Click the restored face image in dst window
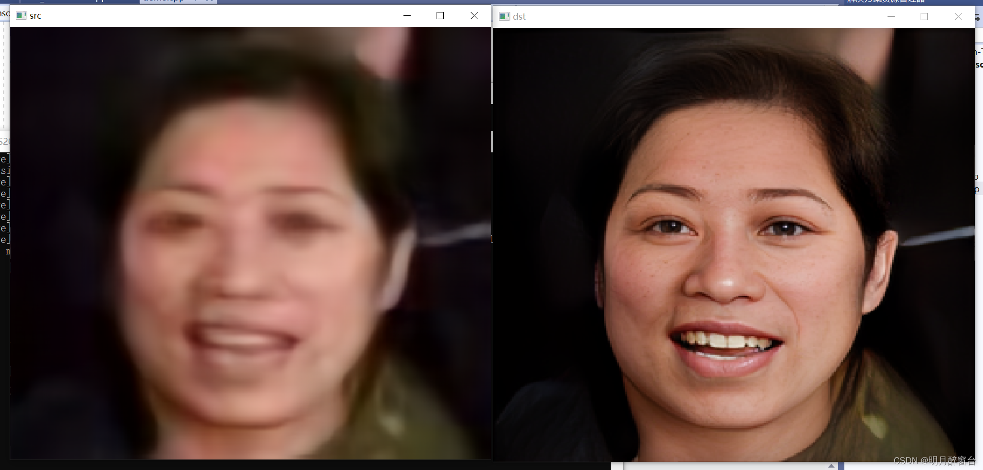 point(734,244)
